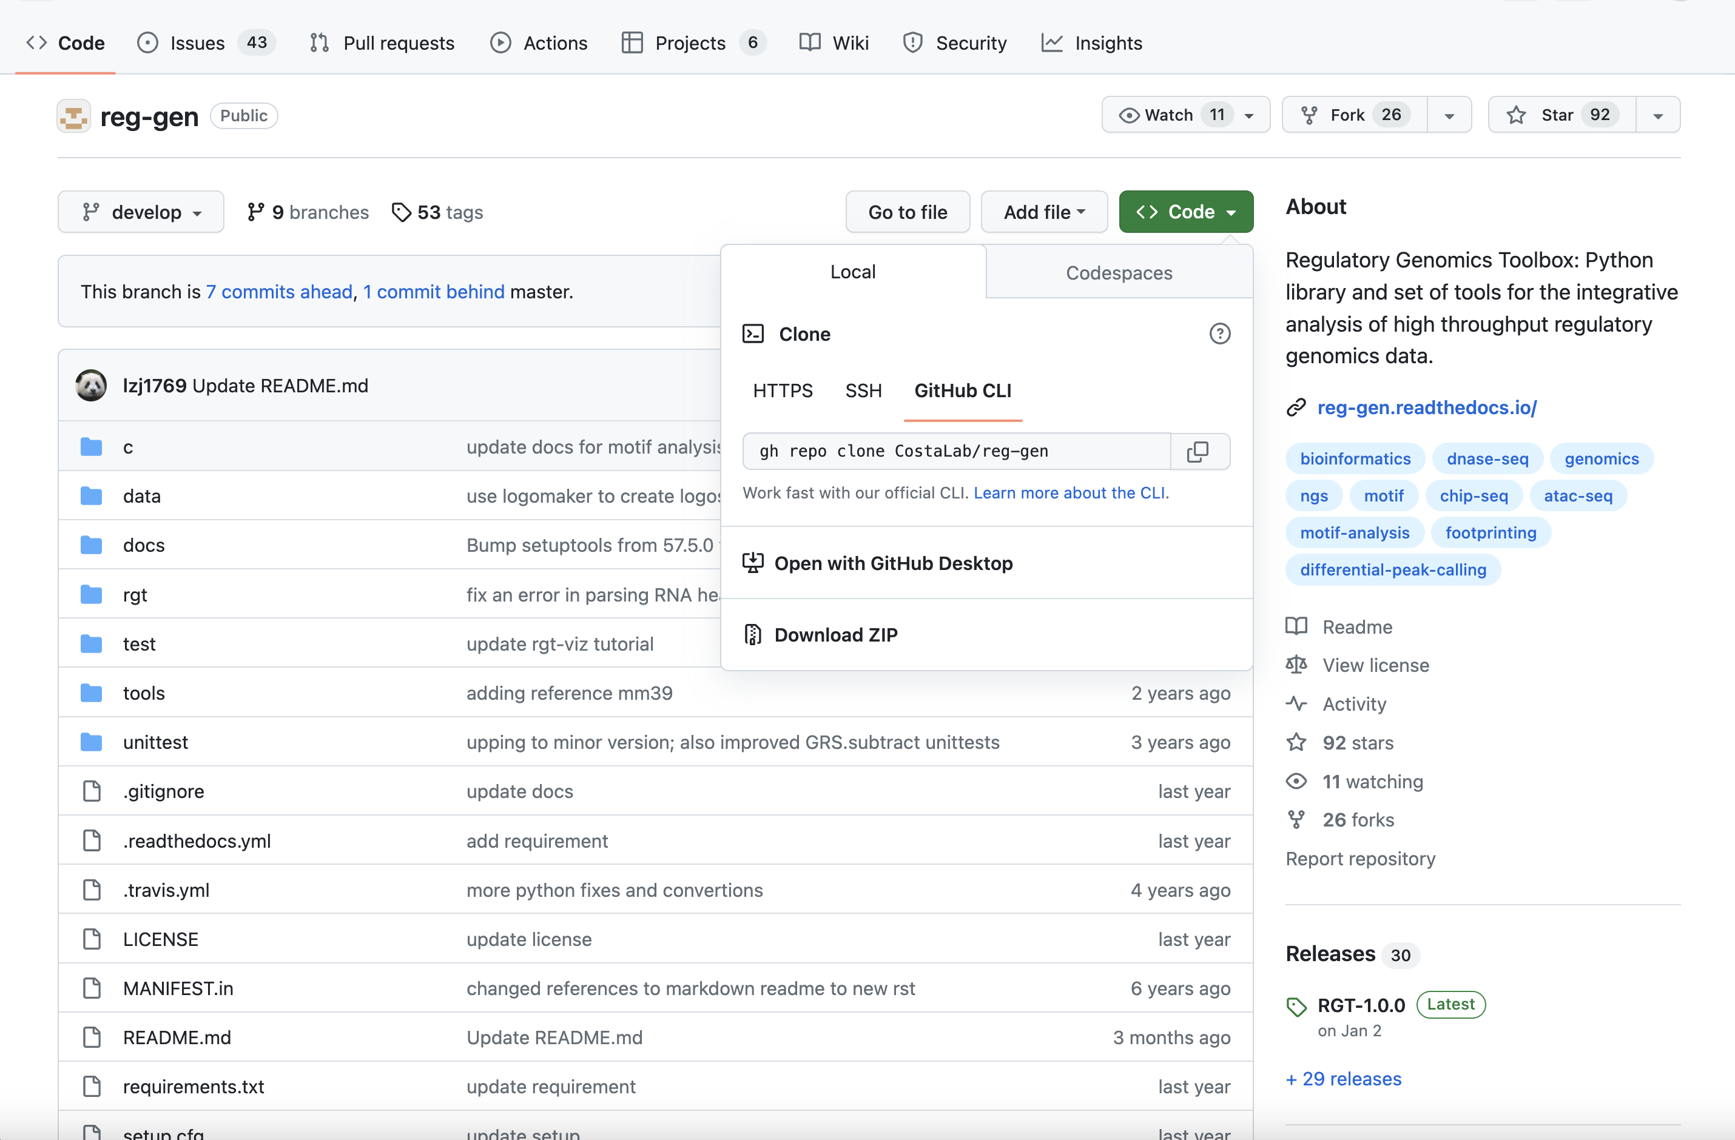
Task: Open the reg-gen.readthedocs.io link
Action: pos(1427,407)
